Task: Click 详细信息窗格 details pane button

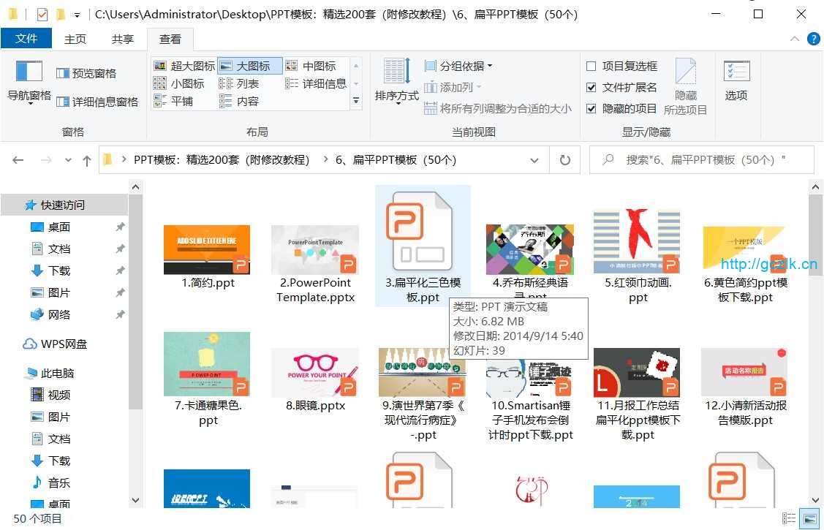Action: pyautogui.click(x=97, y=102)
